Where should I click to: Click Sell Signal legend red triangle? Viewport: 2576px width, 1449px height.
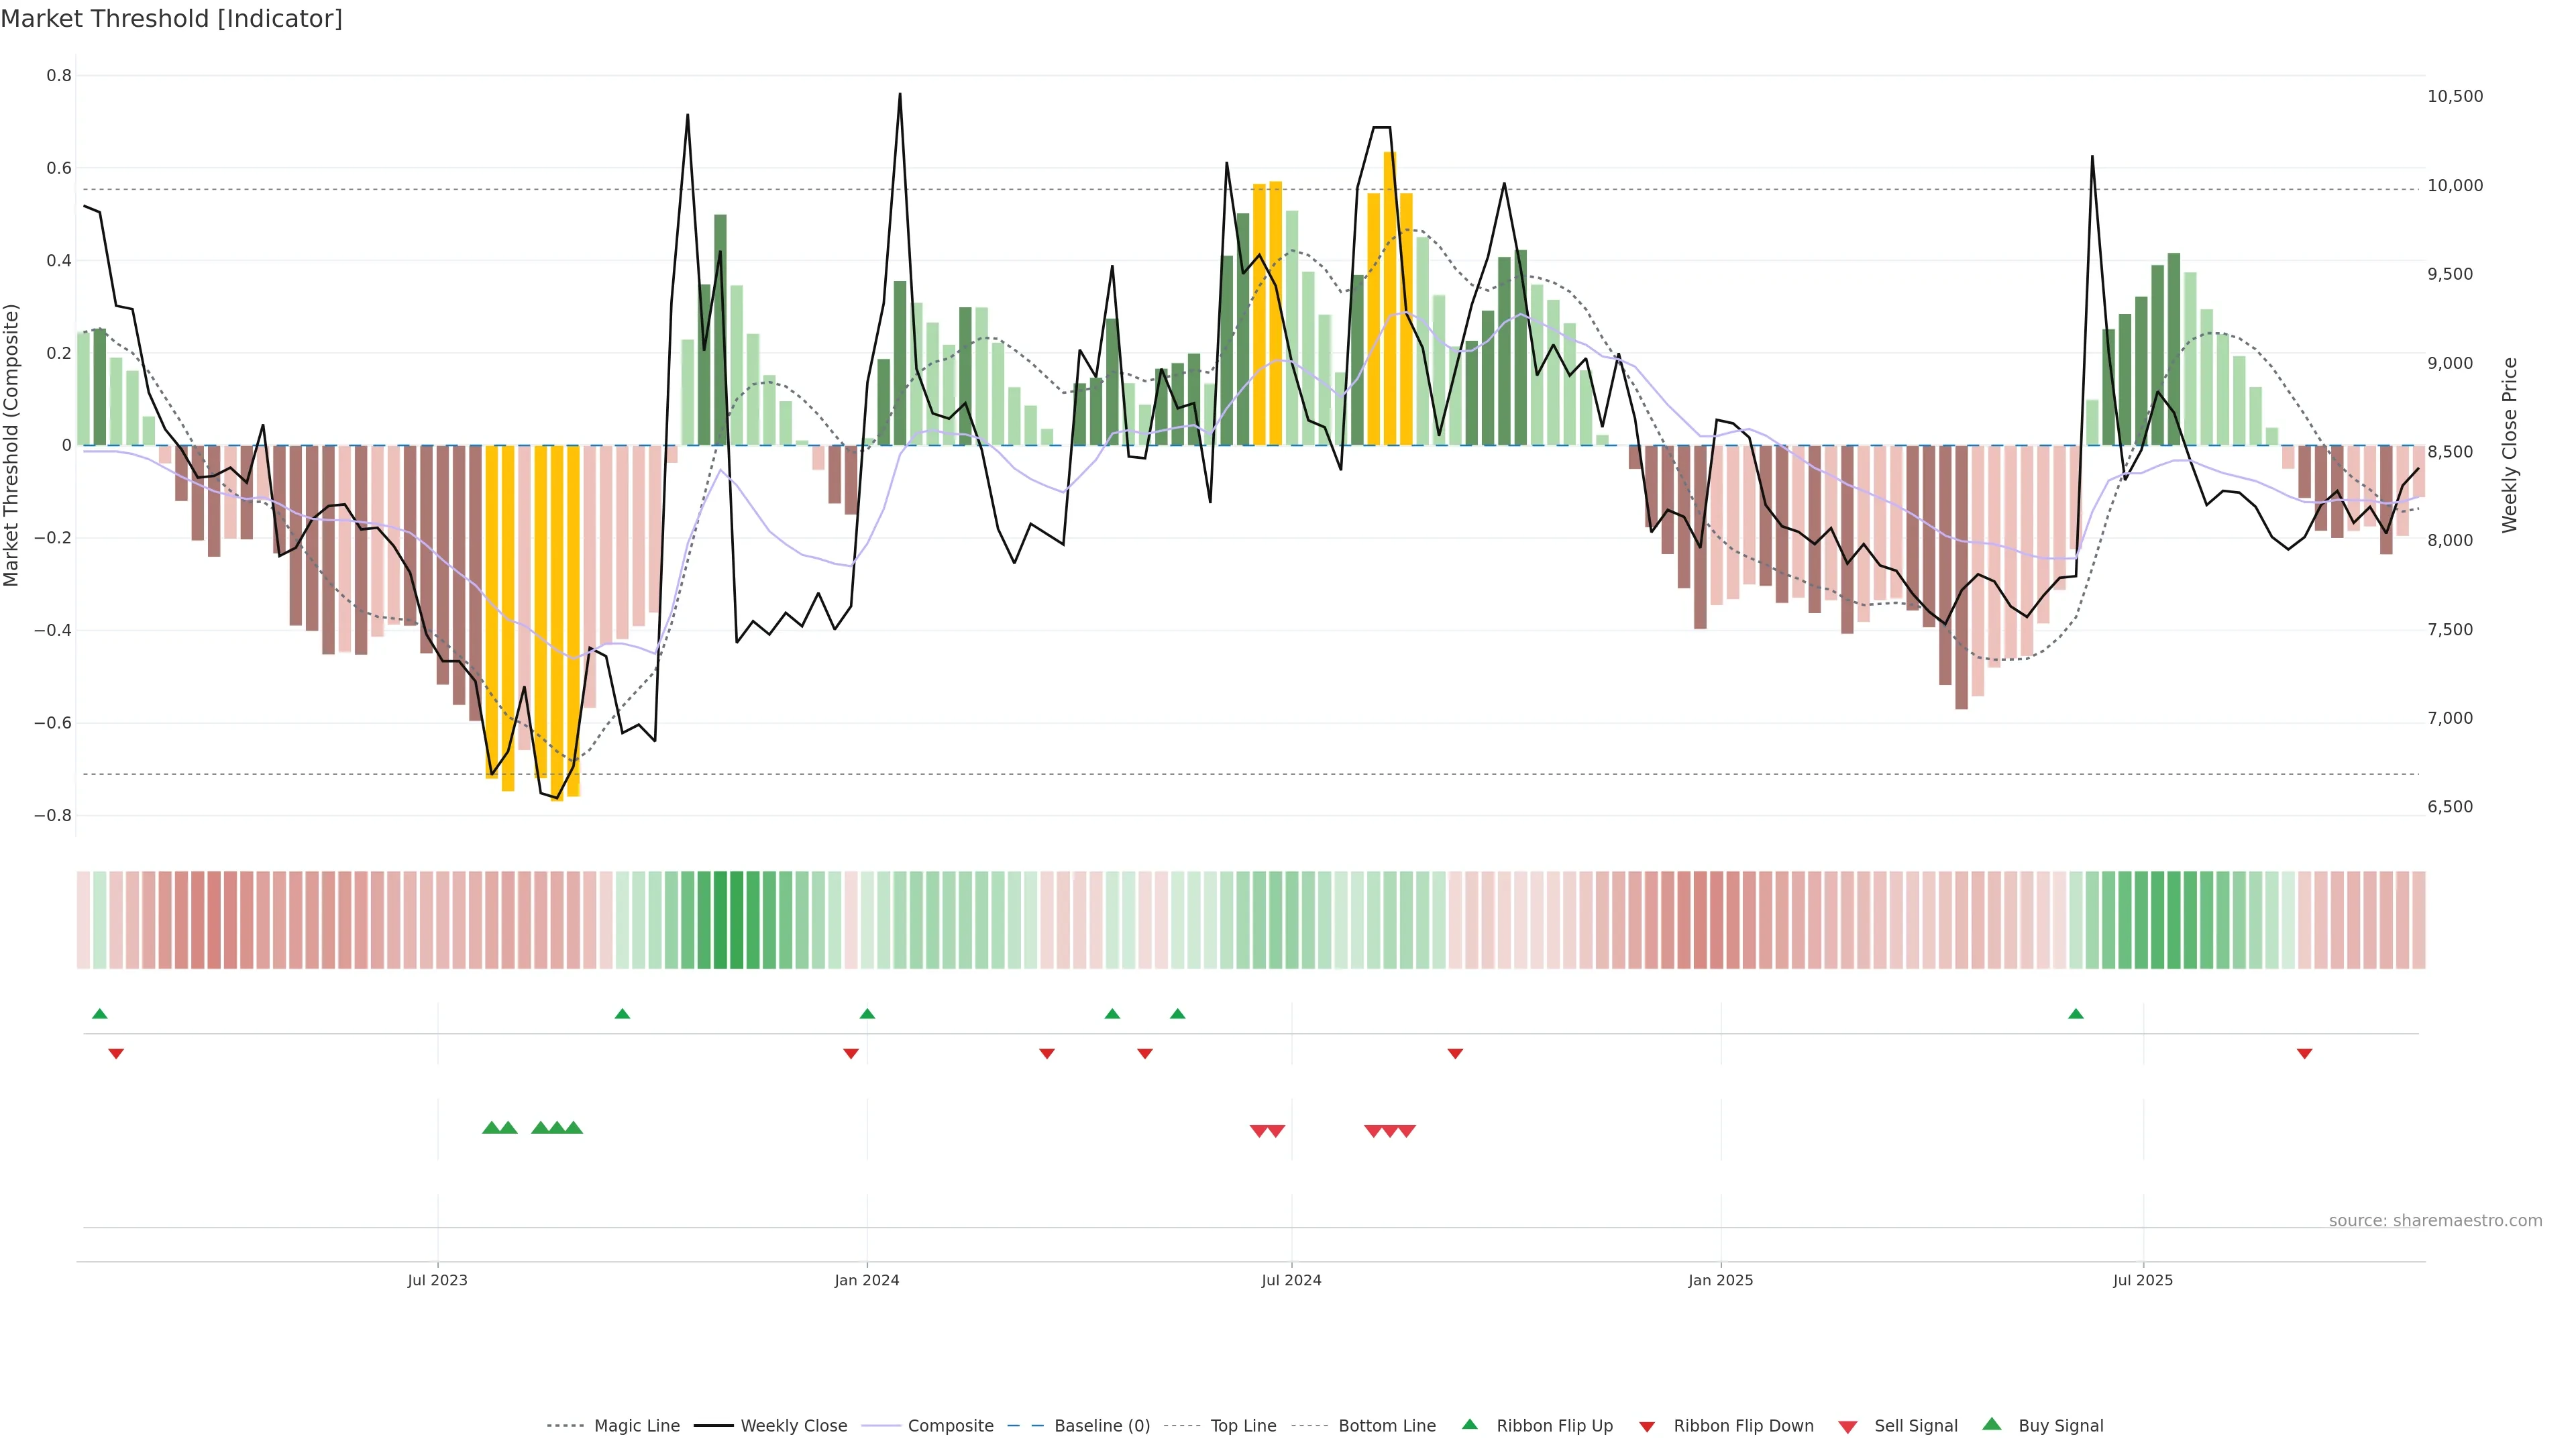[x=1848, y=1427]
